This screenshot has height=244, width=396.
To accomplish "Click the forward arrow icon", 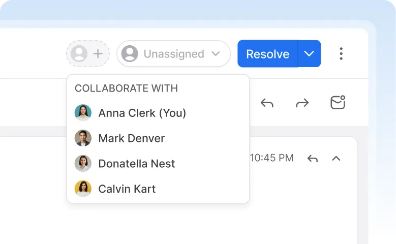I will point(302,103).
